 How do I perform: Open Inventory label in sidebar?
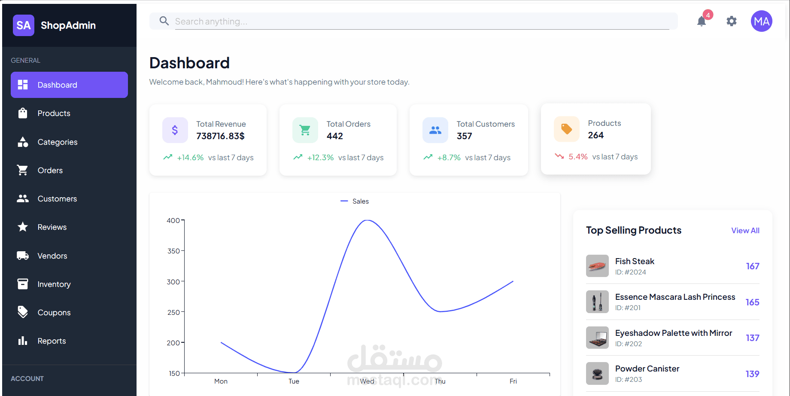point(54,284)
